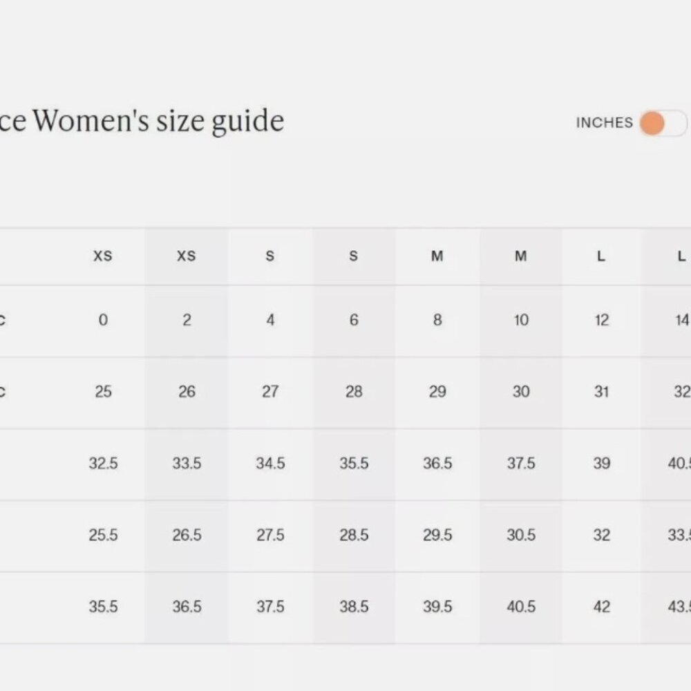The height and width of the screenshot is (691, 691).
Task: Select size 6 in the table
Action: 354,319
